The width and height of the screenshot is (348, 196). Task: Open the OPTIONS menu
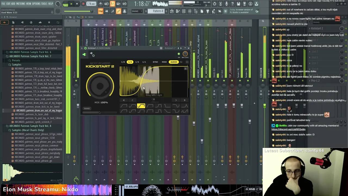pyautogui.click(x=36, y=4)
